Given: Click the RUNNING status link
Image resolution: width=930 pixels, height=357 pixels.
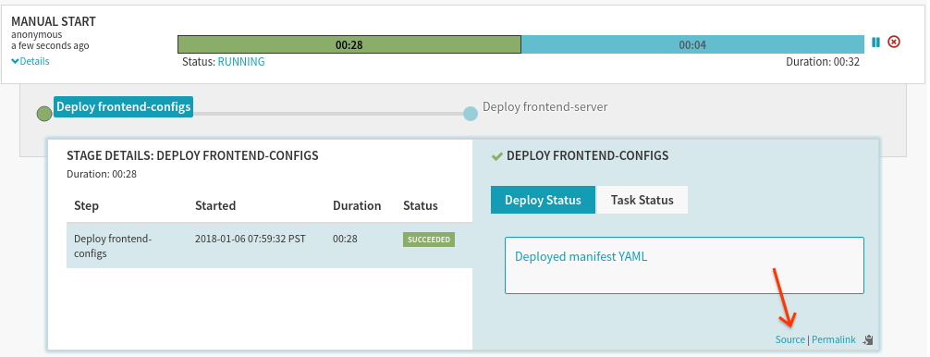Looking at the screenshot, I should 241,62.
